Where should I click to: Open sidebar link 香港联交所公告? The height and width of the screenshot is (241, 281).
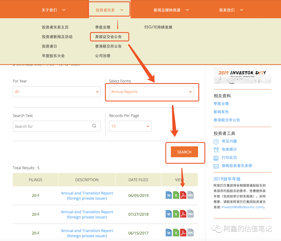coord(227,120)
